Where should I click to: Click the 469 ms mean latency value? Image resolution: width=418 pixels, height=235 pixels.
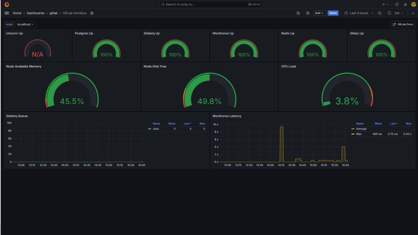pos(377,134)
